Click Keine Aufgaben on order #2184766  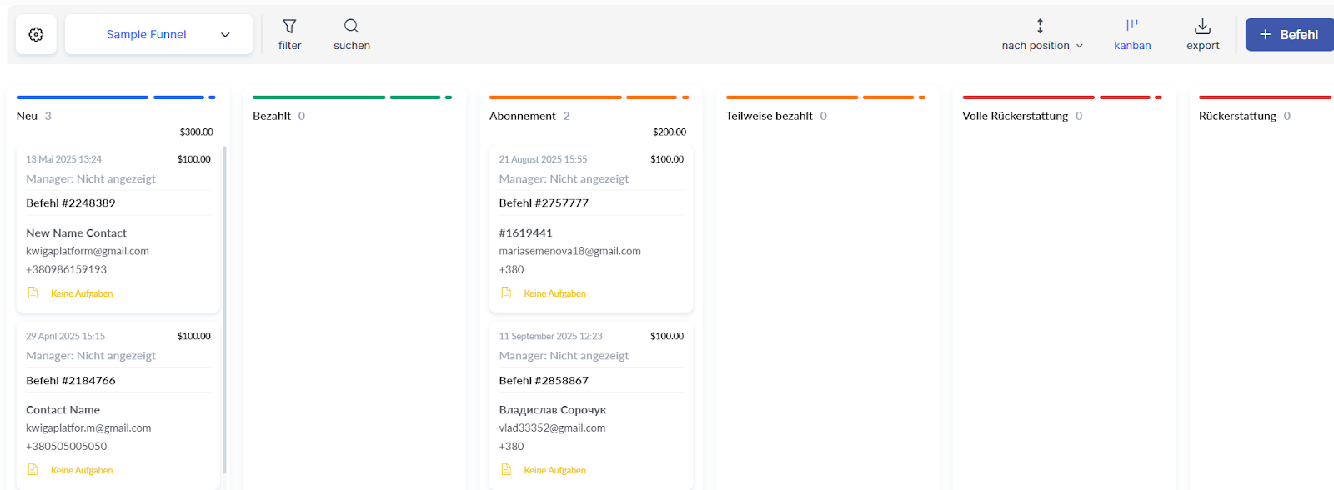click(x=82, y=470)
